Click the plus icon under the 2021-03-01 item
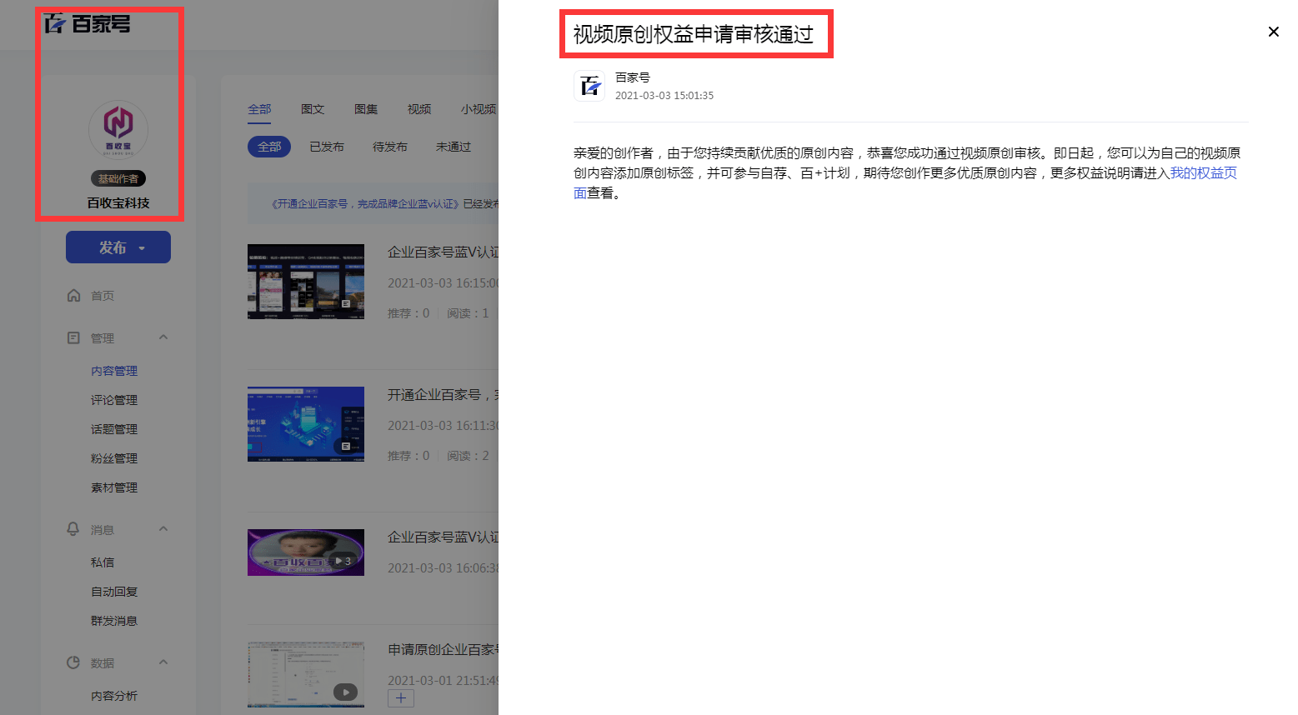This screenshot has width=1298, height=715. 401,698
